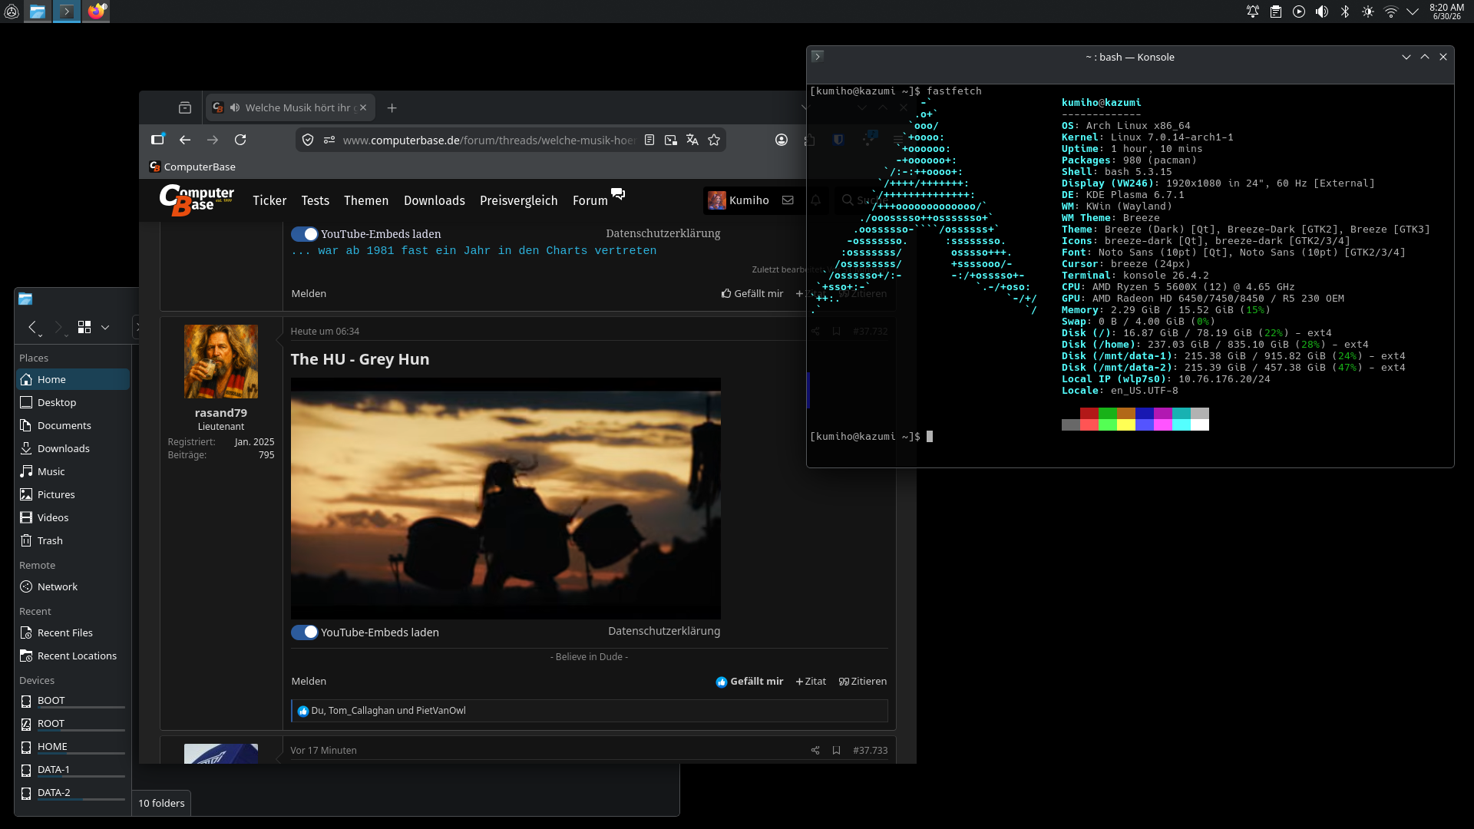
Task: Open the Kumiho user account menu
Action: [739, 200]
